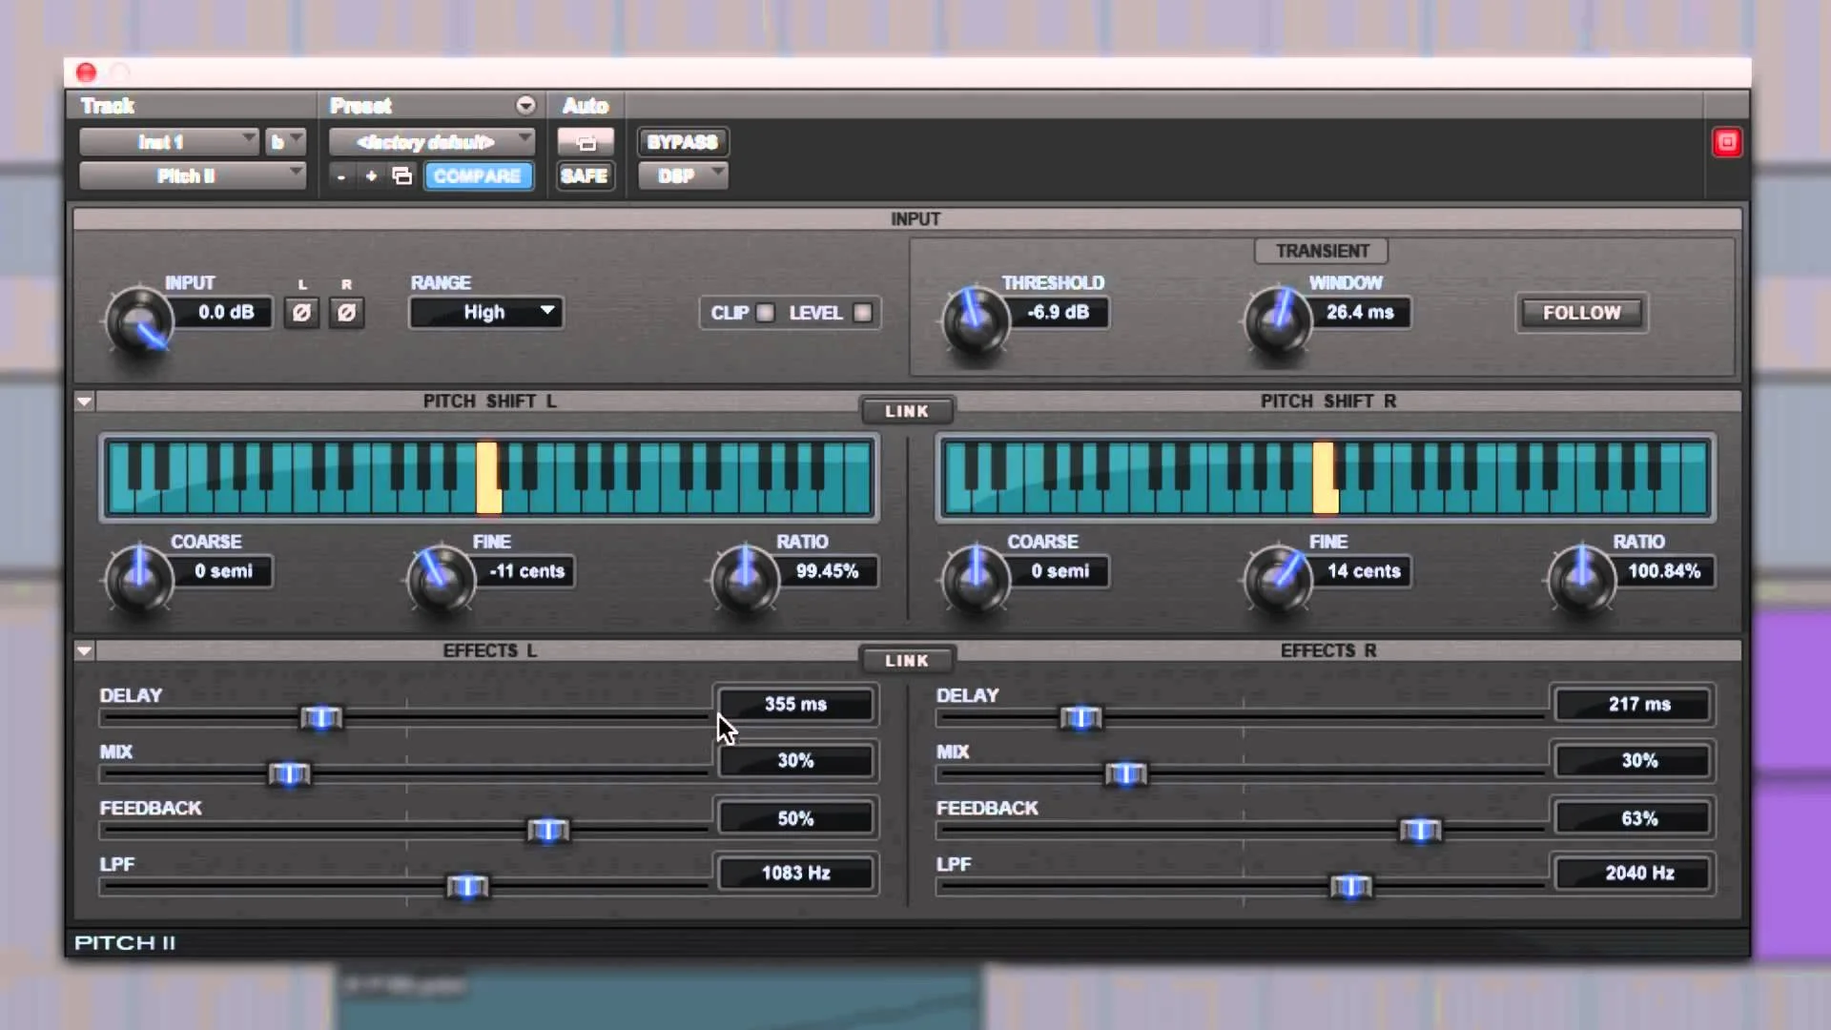Open the Range dropdown set to High

[485, 313]
